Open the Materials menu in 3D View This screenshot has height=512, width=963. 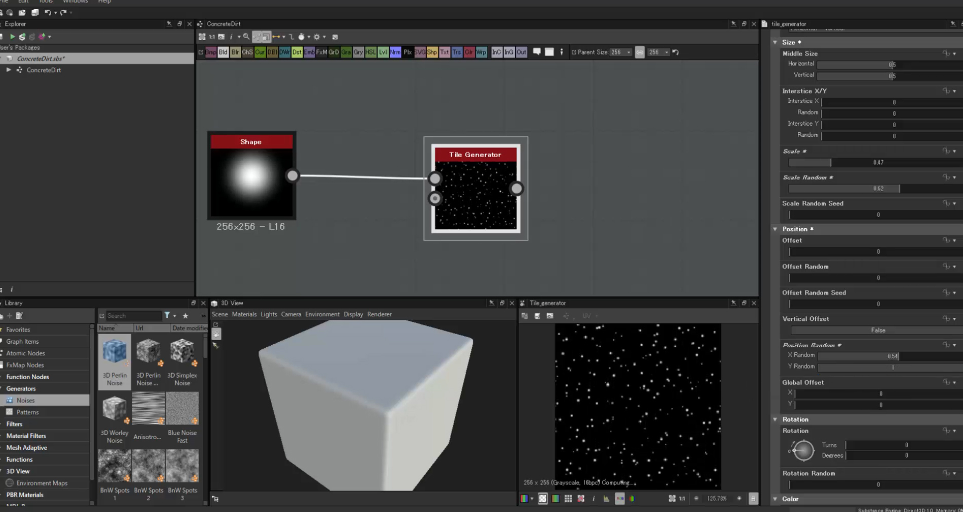pyautogui.click(x=244, y=314)
